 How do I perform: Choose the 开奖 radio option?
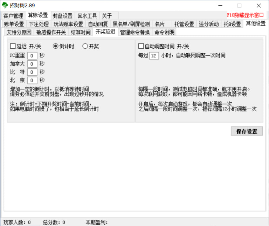coord(85,46)
